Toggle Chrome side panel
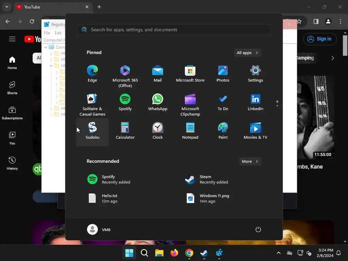The width and height of the screenshot is (348, 261). click(x=316, y=21)
